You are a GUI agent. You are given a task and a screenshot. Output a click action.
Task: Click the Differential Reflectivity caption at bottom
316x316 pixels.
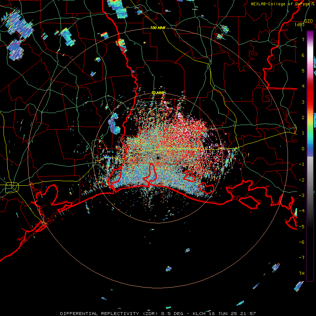(x=158, y=314)
